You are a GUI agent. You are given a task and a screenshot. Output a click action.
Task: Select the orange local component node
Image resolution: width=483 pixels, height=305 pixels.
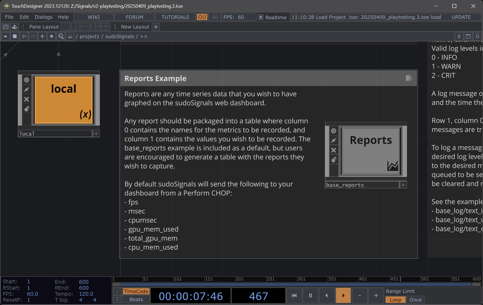pos(64,100)
